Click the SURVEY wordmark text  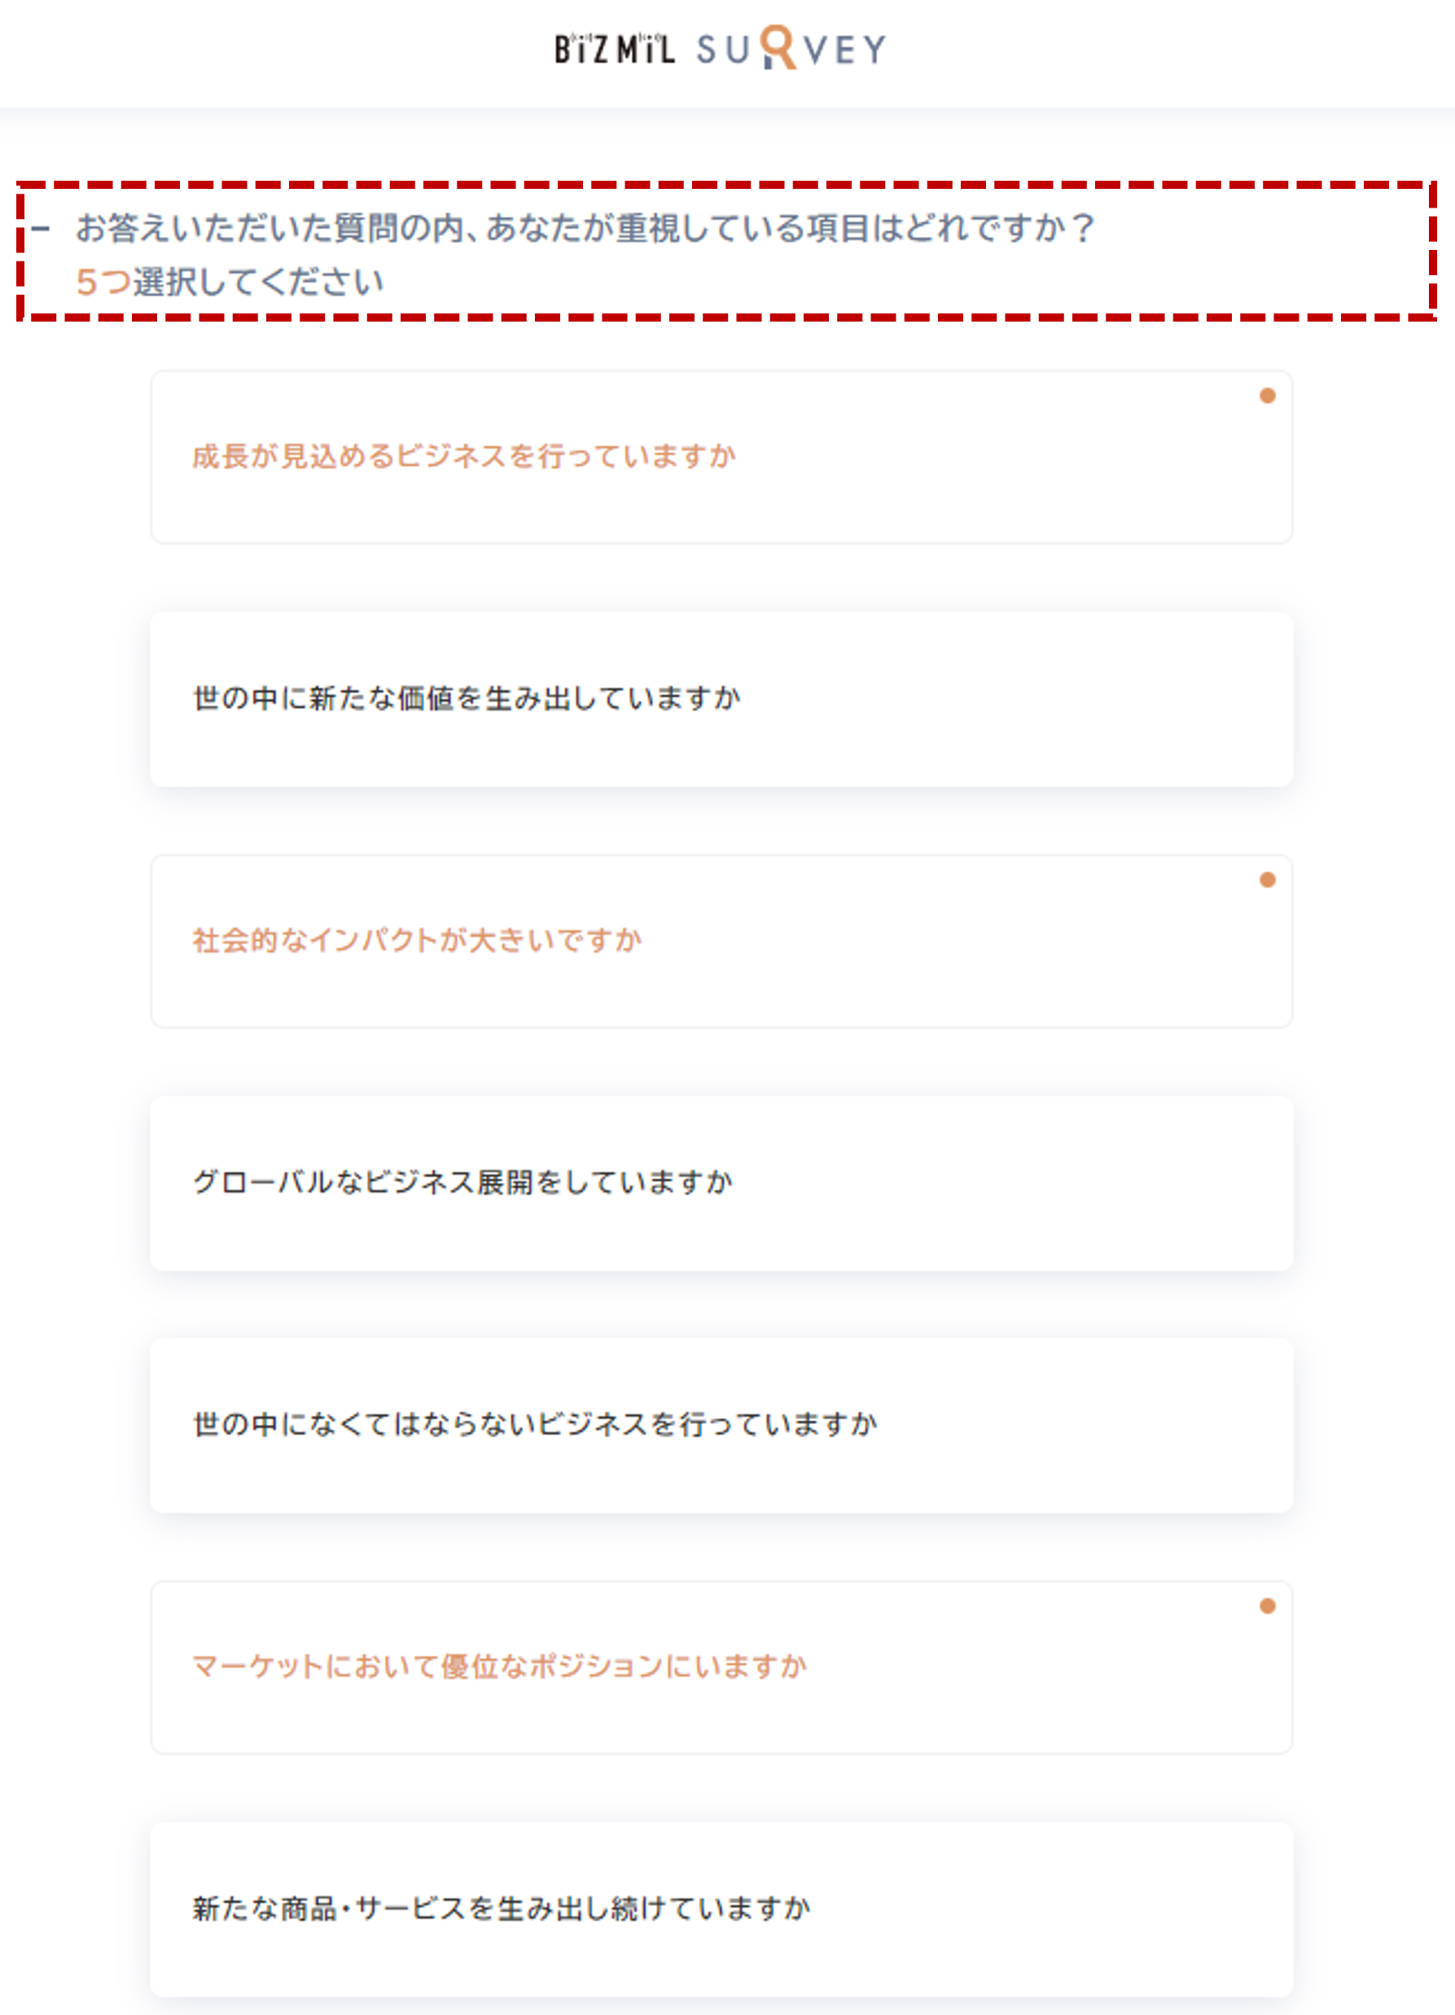791,49
